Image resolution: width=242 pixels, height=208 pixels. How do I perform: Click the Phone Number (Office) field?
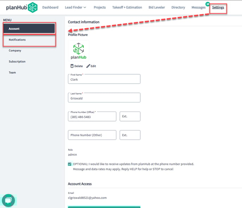point(92,116)
